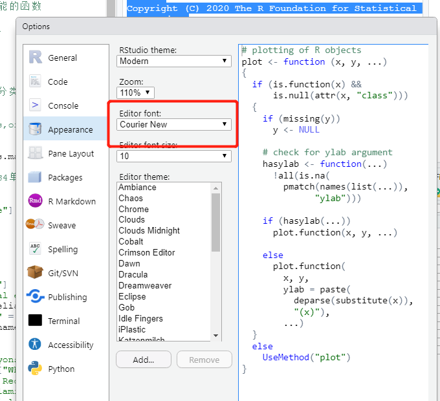Choose the Cobalt editor theme

(131, 241)
